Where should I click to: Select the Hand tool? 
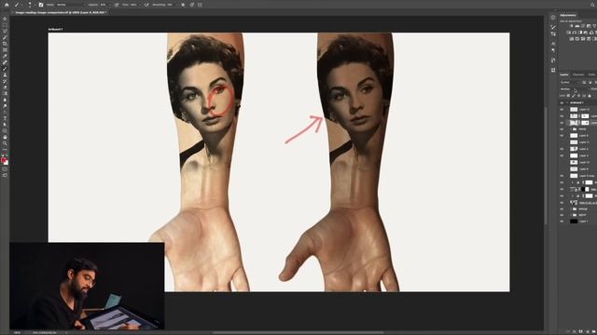coord(5,137)
